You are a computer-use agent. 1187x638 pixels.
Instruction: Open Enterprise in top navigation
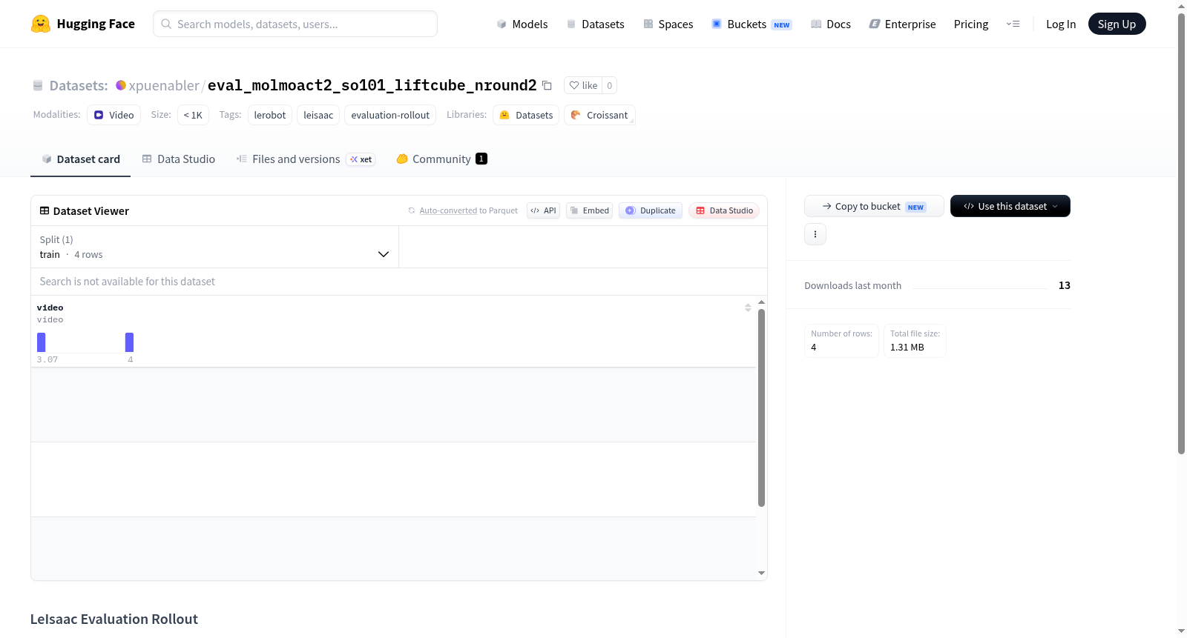pos(902,24)
